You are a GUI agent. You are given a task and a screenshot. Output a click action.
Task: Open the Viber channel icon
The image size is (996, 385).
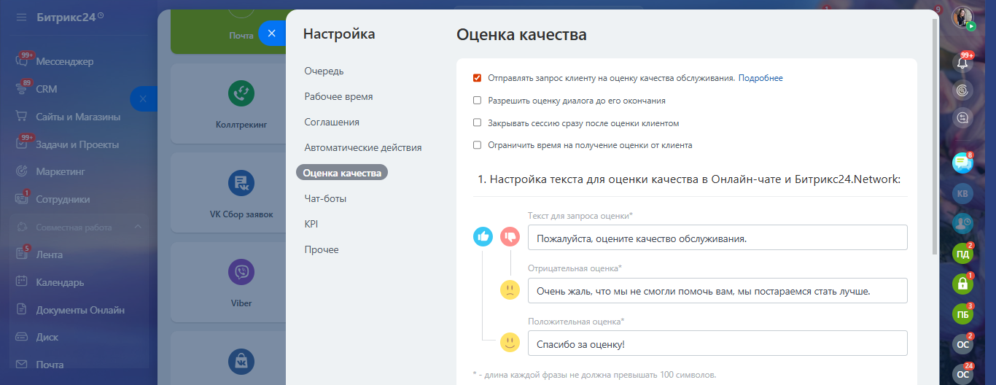click(x=241, y=273)
